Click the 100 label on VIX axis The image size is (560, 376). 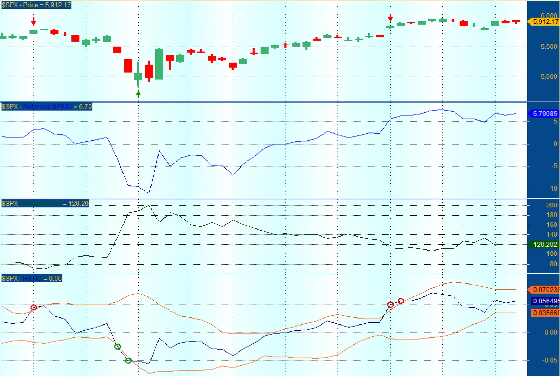tap(552, 254)
